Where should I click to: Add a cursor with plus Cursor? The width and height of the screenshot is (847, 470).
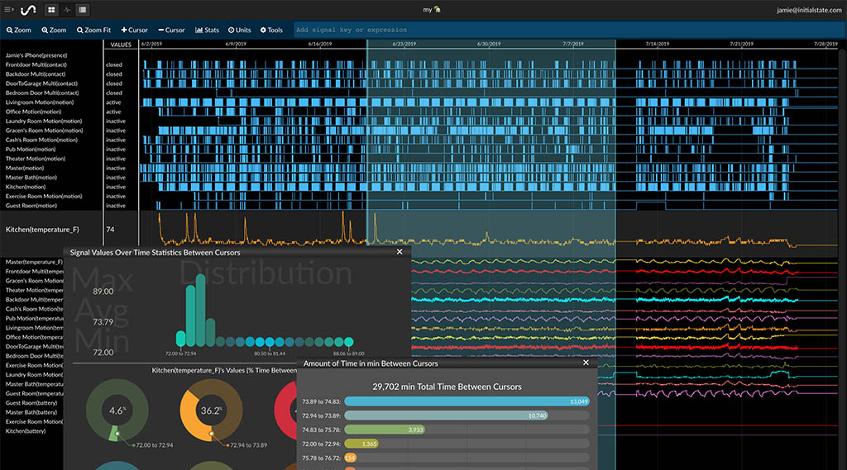click(134, 30)
